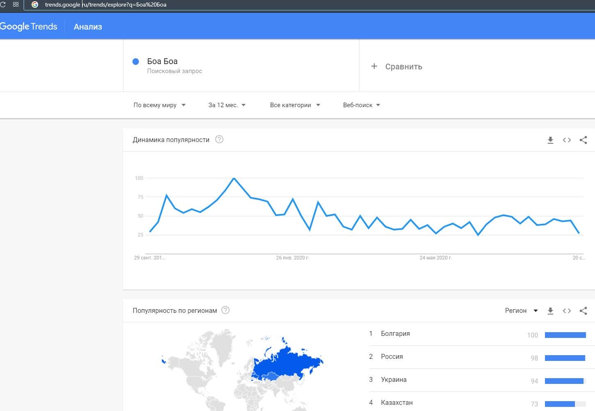
Task: Edit the Боа Боа search term
Action: pyautogui.click(x=162, y=62)
